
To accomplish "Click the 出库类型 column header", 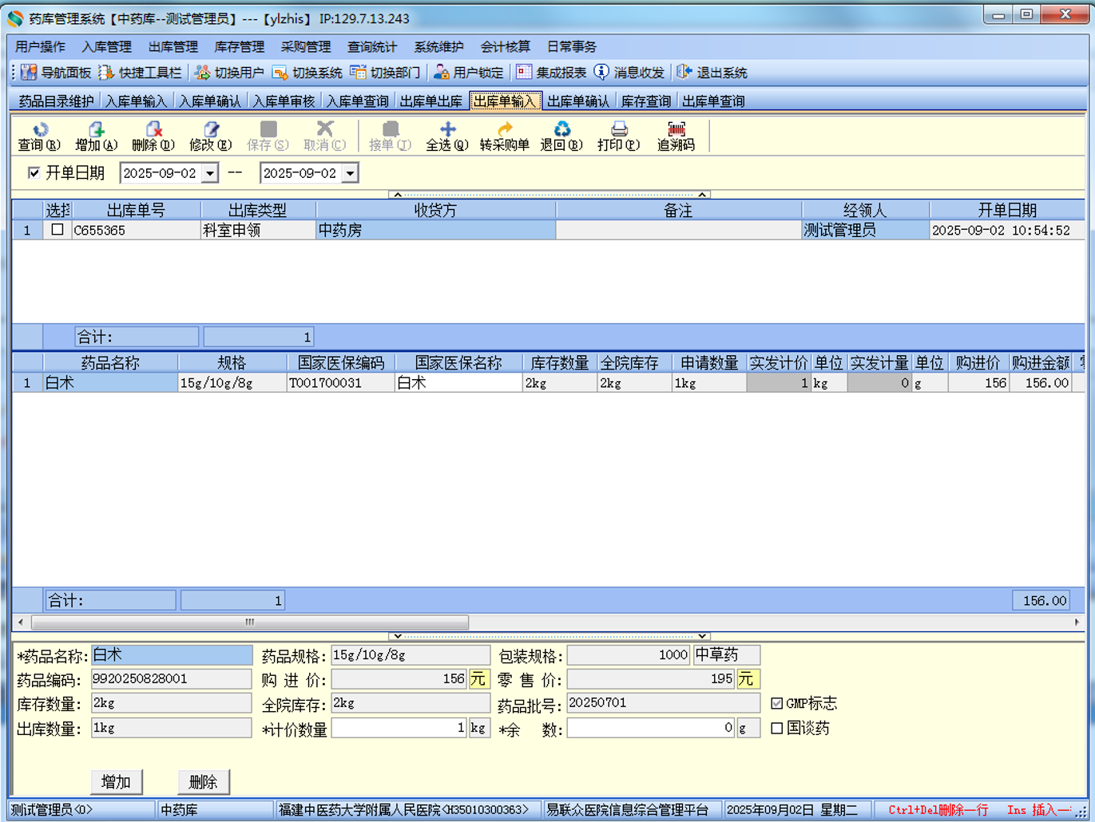I will [x=258, y=210].
